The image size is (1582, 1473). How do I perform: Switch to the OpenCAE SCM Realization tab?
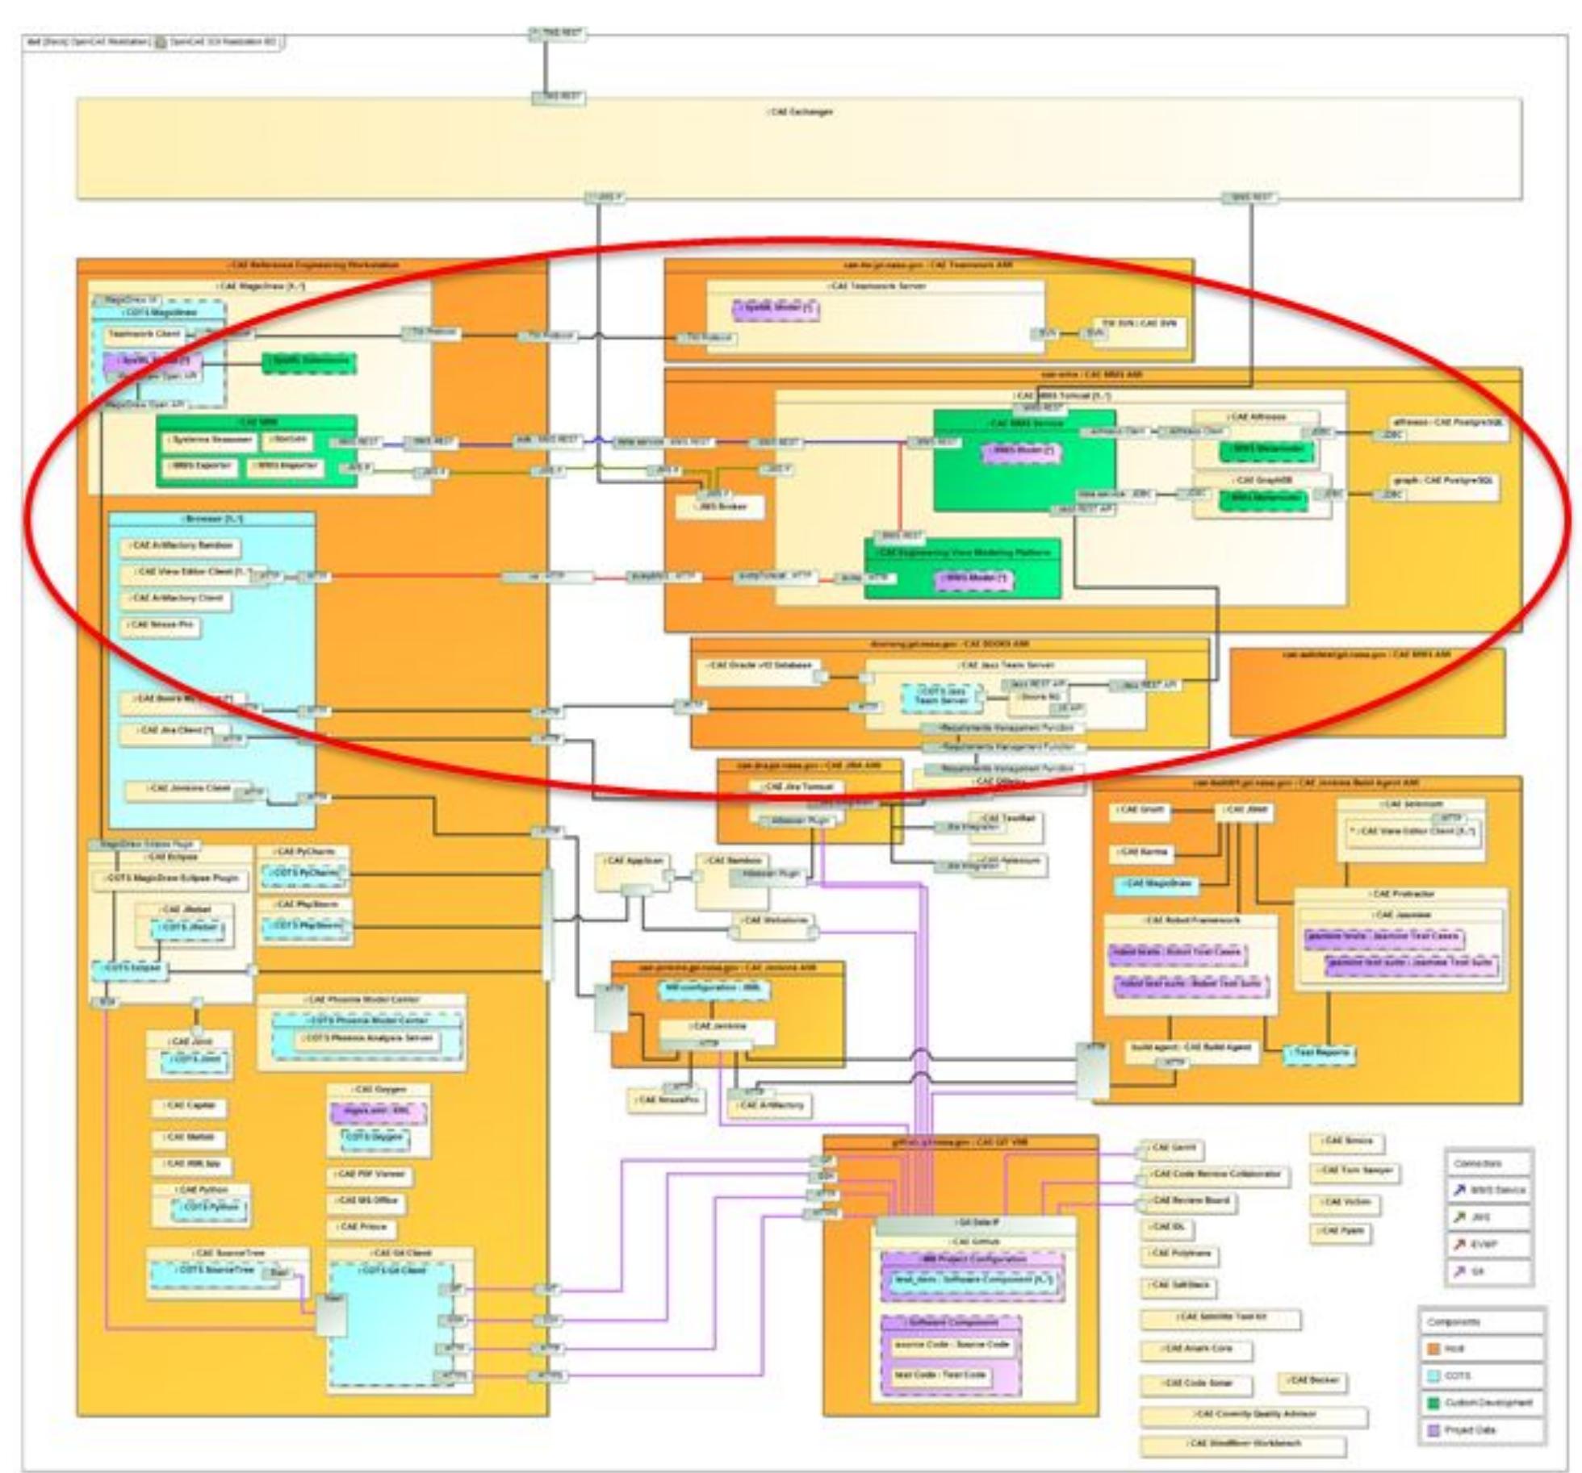click(x=222, y=42)
